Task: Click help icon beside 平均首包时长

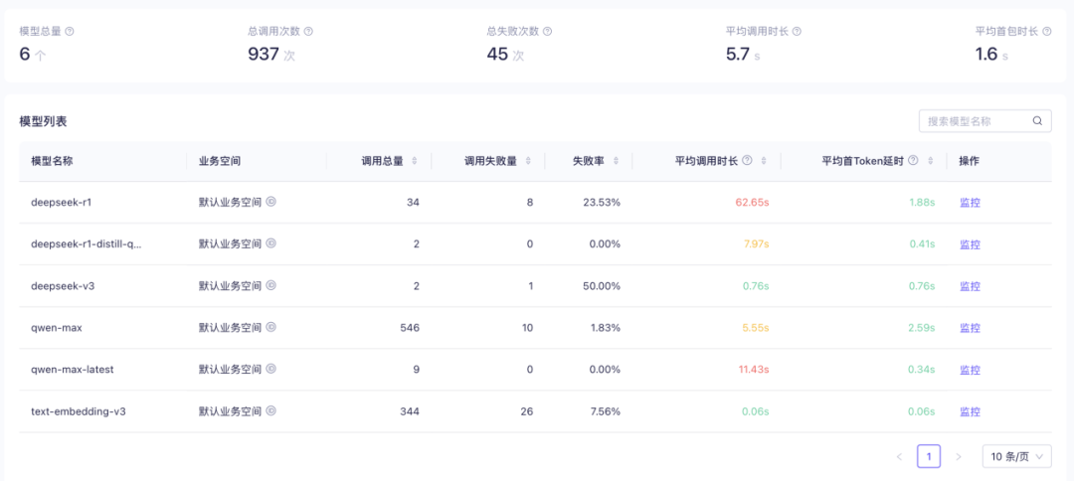Action: point(1045,32)
